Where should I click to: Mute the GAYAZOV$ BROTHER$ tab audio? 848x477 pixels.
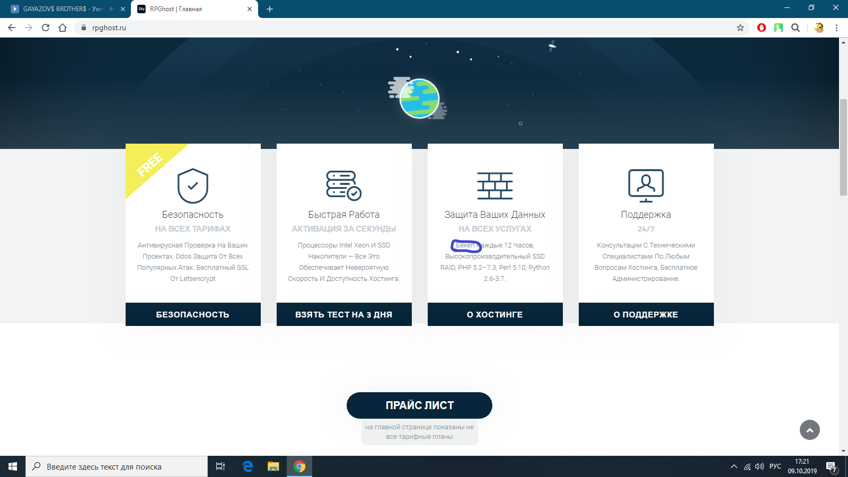point(111,9)
